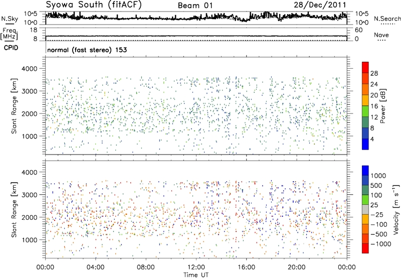This screenshot has height=278, width=401.
Task: Select the 'Beam 01' label
Action: (195, 6)
